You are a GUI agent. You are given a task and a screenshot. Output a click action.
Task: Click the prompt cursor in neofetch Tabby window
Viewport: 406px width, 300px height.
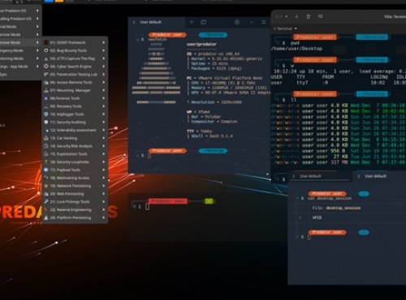pos(149,156)
